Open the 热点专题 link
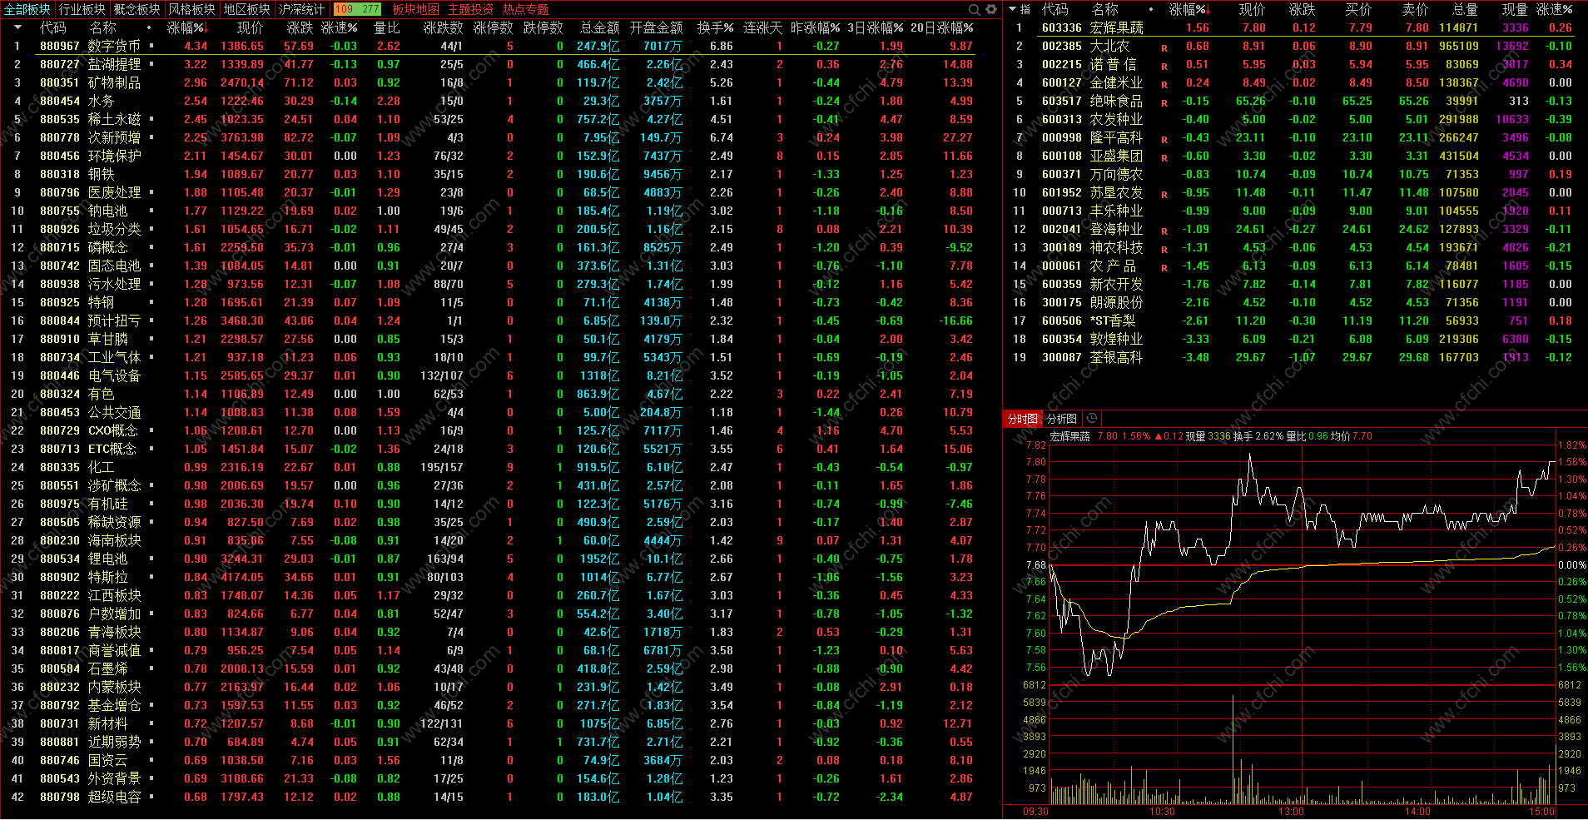 tap(526, 9)
